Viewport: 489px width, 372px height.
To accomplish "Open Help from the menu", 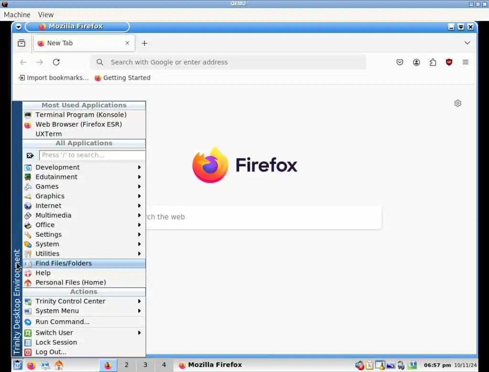I will coord(84,273).
